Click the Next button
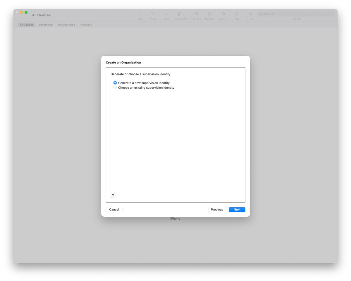Viewport: 351px width, 281px height. pos(237,210)
